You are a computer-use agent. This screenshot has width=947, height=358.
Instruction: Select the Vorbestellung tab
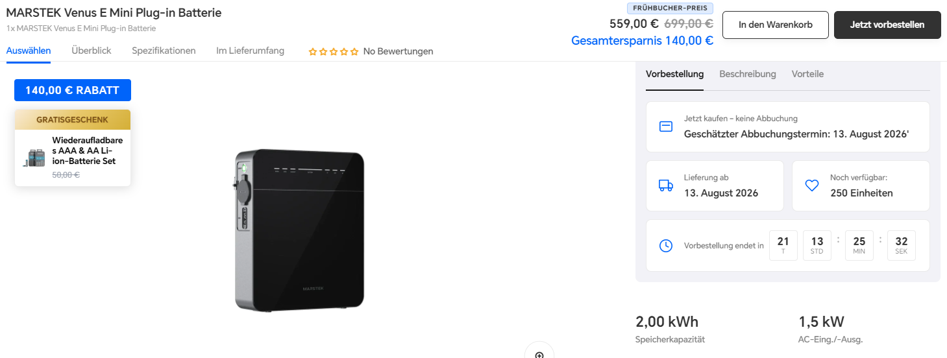pos(674,74)
